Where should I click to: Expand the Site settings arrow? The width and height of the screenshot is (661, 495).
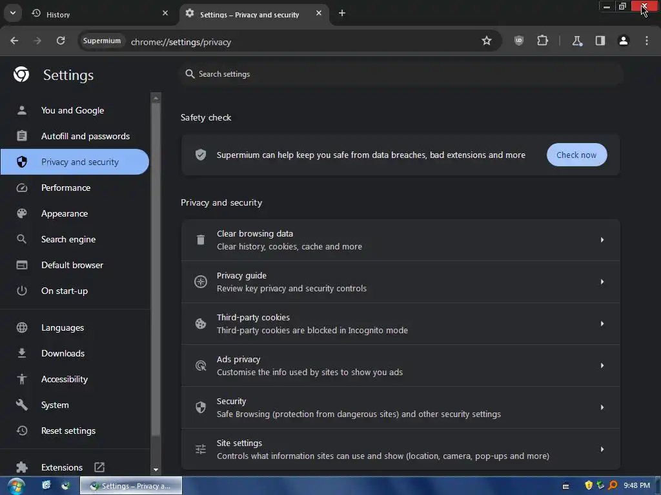coord(602,449)
